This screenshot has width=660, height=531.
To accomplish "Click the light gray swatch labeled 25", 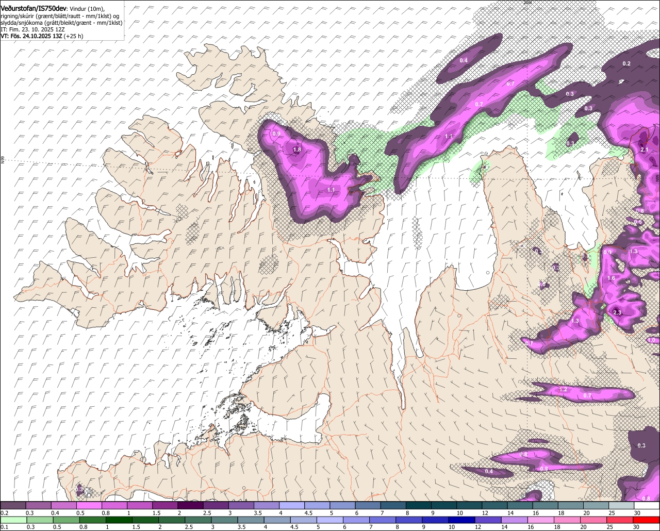I will (x=621, y=506).
